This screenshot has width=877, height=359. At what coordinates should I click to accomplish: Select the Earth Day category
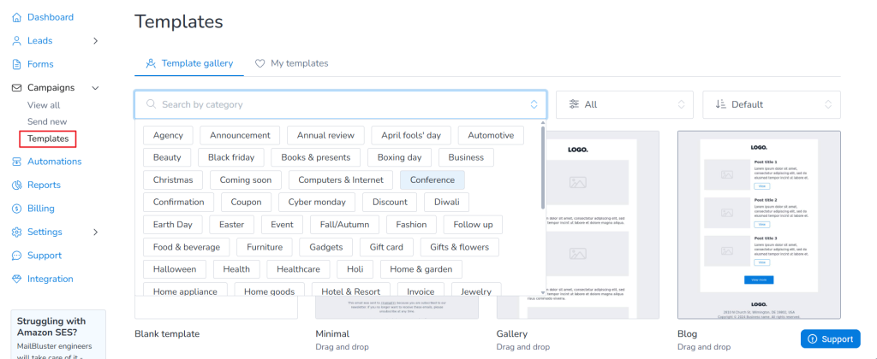(172, 225)
